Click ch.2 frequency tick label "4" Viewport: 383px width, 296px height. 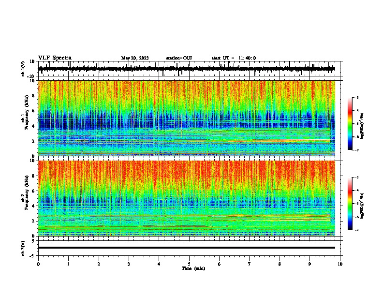33,206
